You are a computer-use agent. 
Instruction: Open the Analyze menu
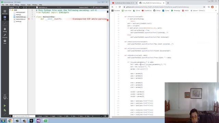[x=23, y=5]
